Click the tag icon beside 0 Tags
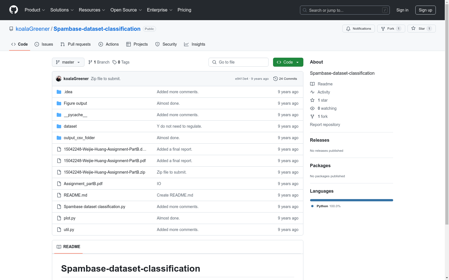This screenshot has width=449, height=280. (114, 62)
